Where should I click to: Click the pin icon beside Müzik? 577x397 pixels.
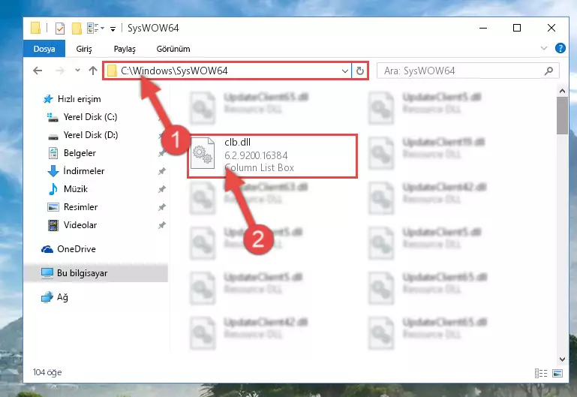pos(161,189)
